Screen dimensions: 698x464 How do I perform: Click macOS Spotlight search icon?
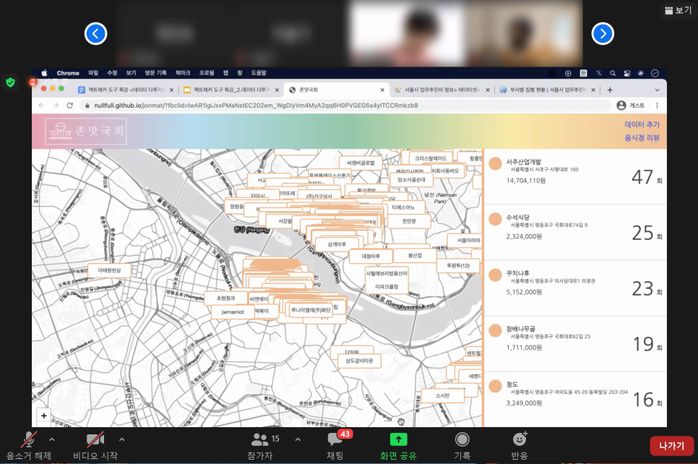click(x=613, y=73)
